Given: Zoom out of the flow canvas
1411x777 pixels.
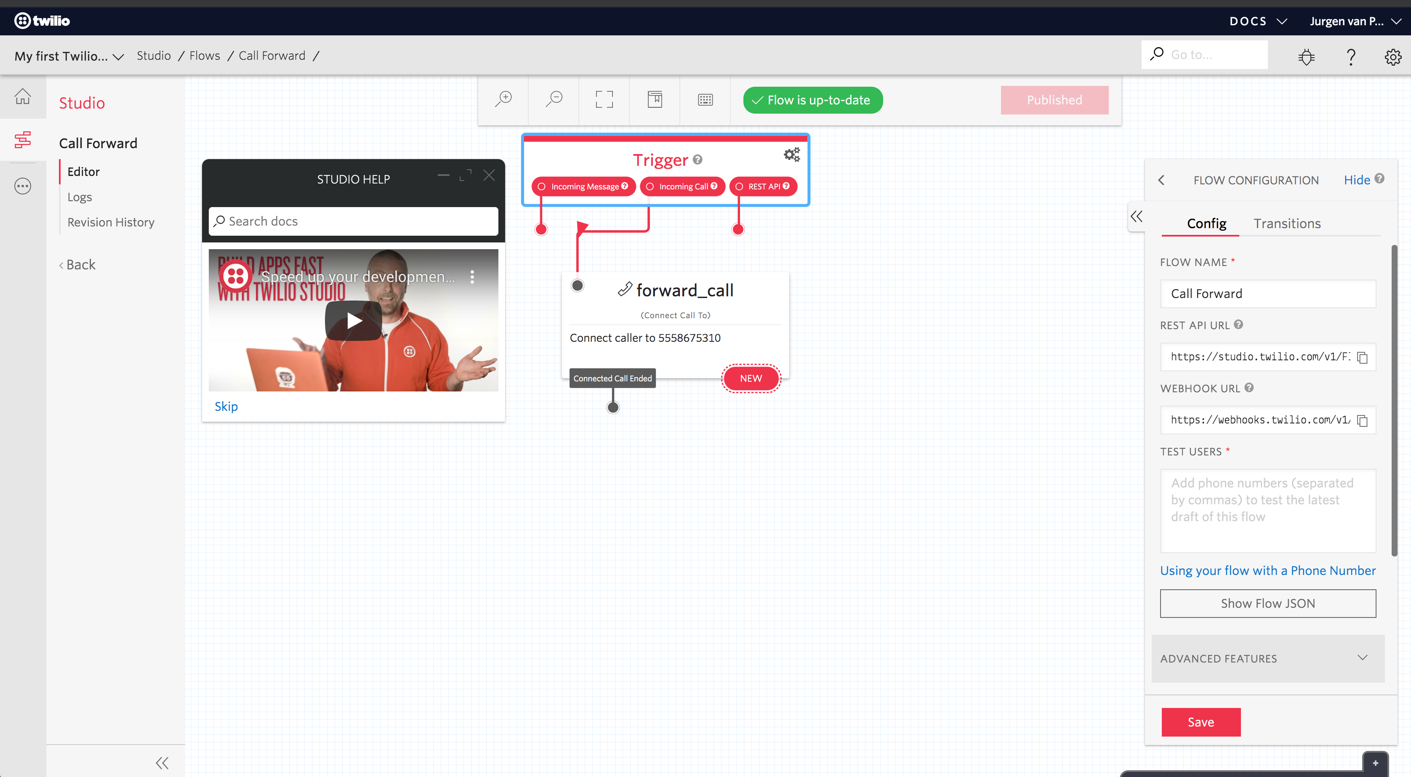Looking at the screenshot, I should tap(554, 100).
